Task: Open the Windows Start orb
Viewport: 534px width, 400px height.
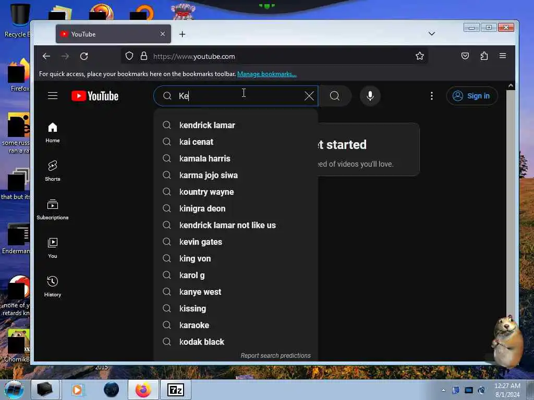Action: pos(14,390)
